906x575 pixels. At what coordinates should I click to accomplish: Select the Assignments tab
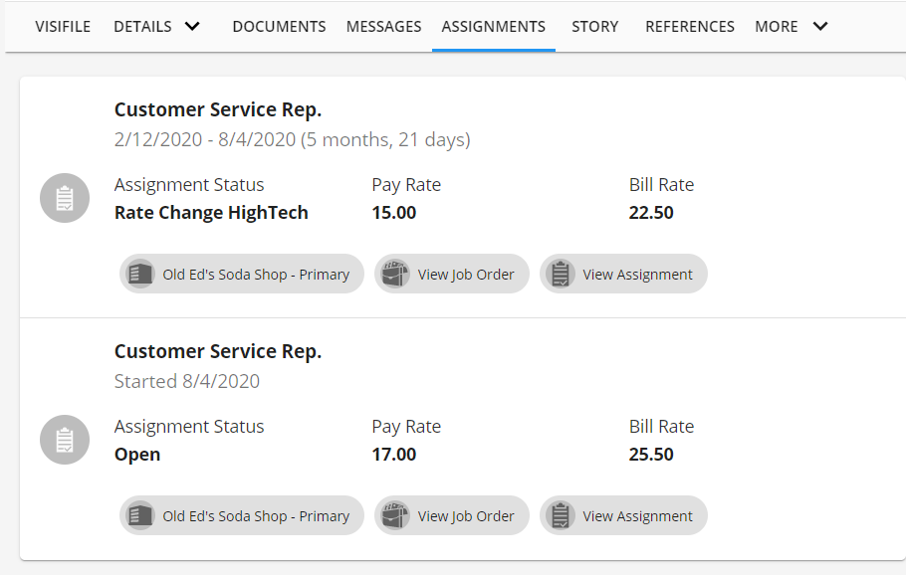click(493, 27)
